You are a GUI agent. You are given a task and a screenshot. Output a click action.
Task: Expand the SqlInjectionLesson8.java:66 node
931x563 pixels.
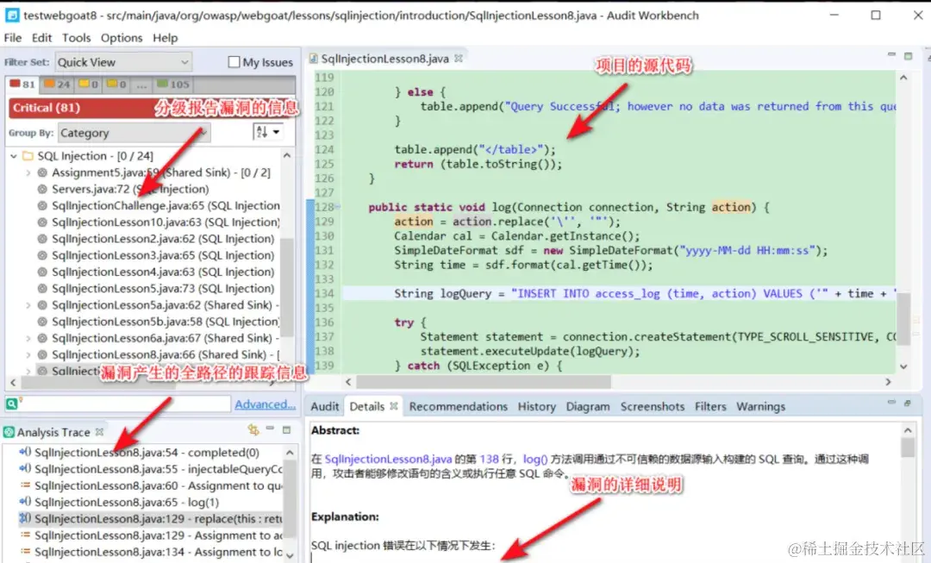[28, 355]
